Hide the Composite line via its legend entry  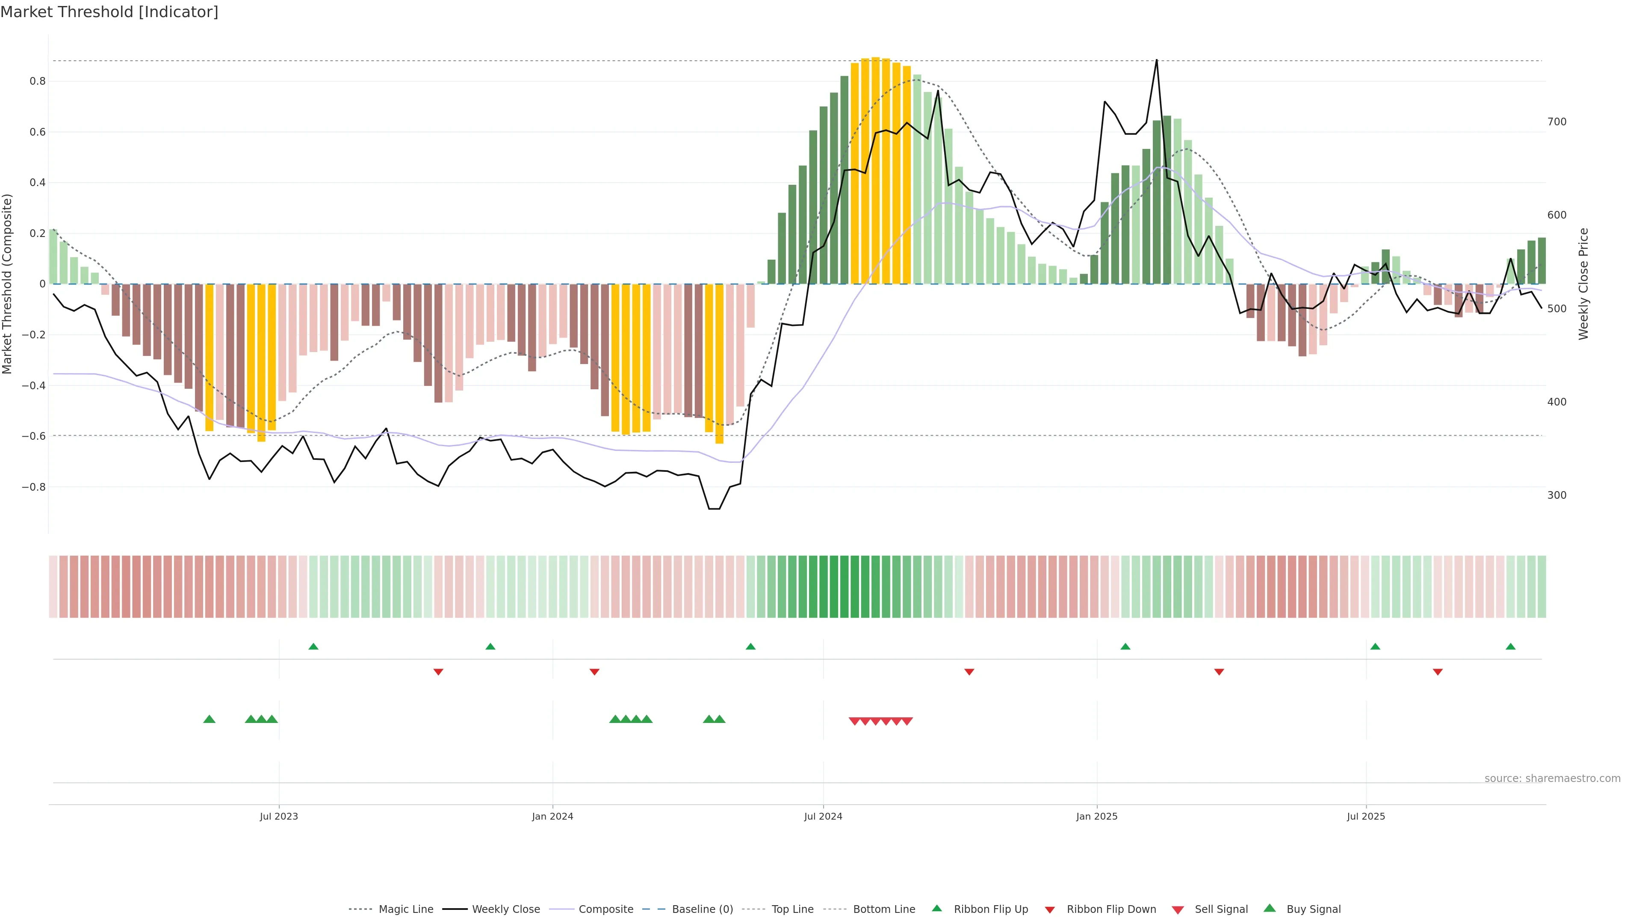[605, 909]
